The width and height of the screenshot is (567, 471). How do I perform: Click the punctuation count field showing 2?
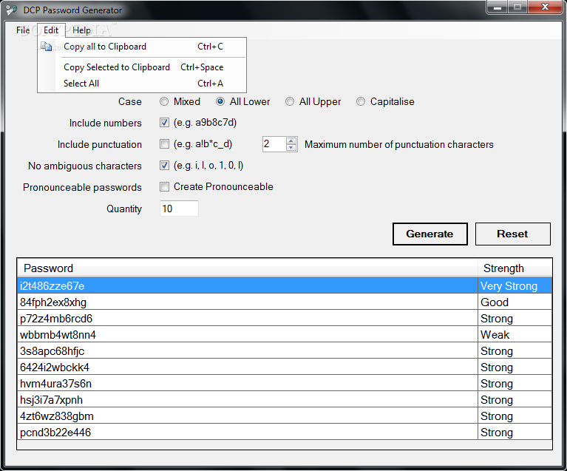click(274, 144)
